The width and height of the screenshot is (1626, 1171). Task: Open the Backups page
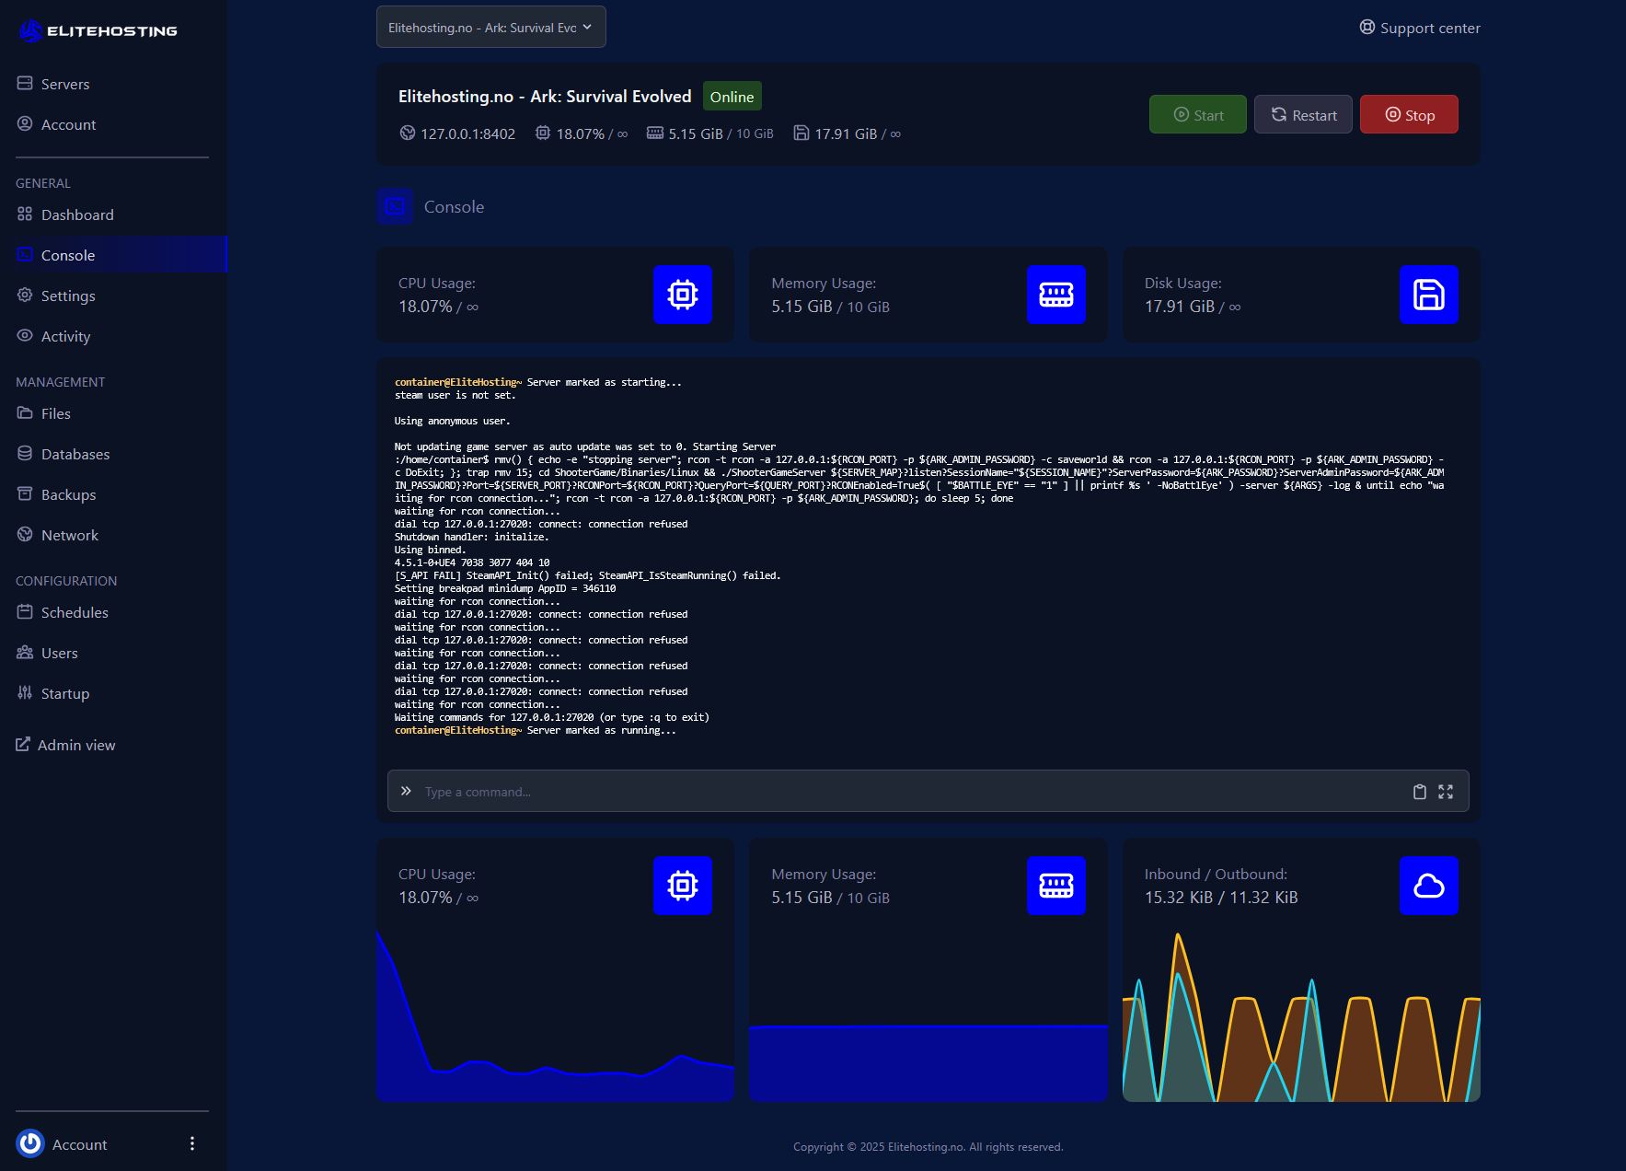[x=68, y=494]
